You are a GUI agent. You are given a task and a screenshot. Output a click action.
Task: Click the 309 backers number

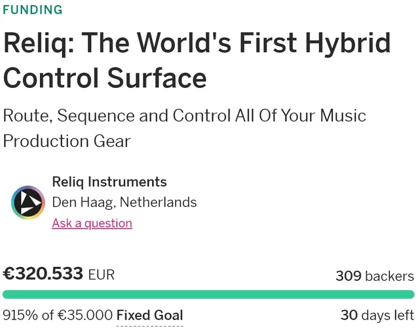[x=349, y=276]
